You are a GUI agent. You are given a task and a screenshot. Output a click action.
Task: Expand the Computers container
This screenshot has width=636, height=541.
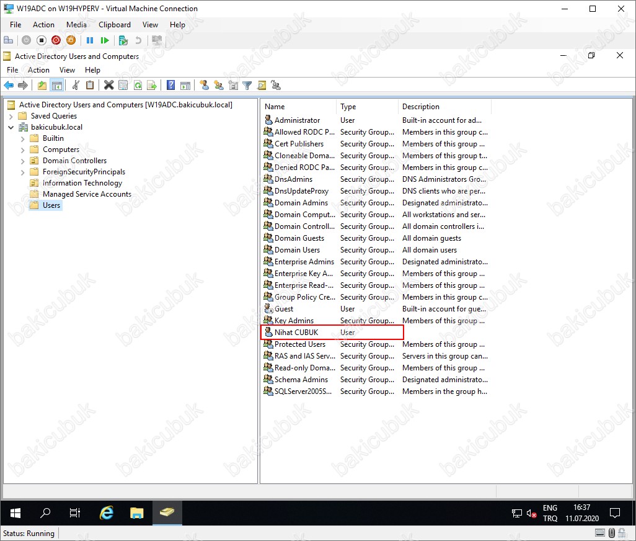(23, 150)
